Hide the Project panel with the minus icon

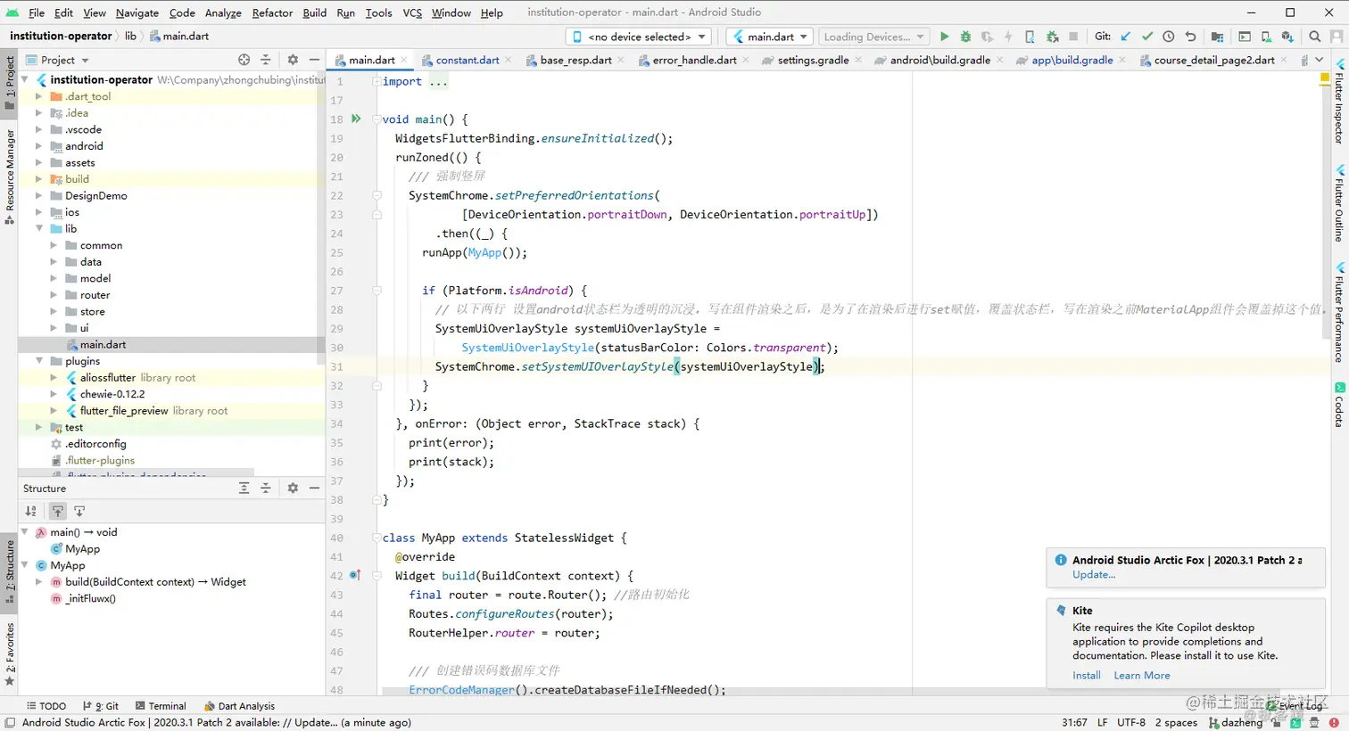point(314,60)
